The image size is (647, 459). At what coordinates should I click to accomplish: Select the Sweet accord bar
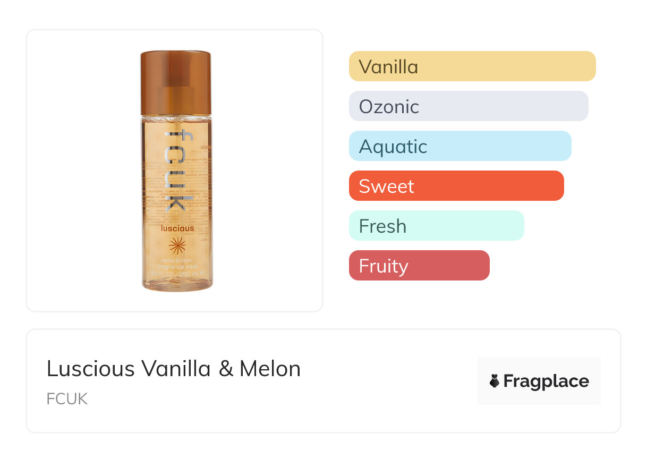pos(456,186)
